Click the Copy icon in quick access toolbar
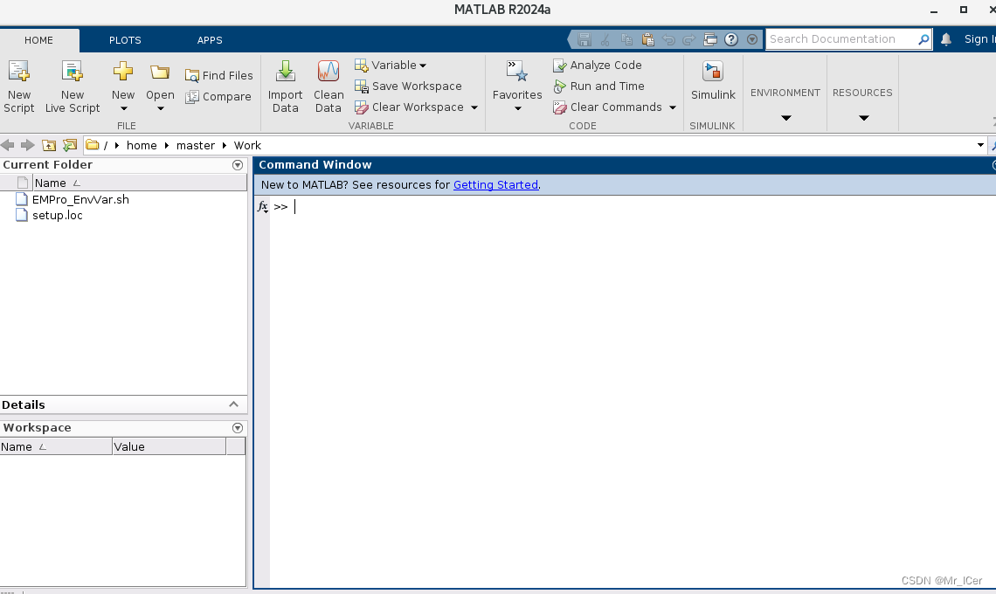Screen dimensions: 996x594 pyautogui.click(x=626, y=39)
